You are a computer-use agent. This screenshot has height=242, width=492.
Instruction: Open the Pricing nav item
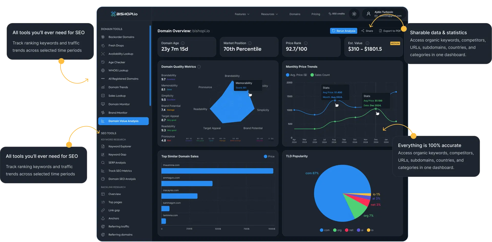(316, 14)
